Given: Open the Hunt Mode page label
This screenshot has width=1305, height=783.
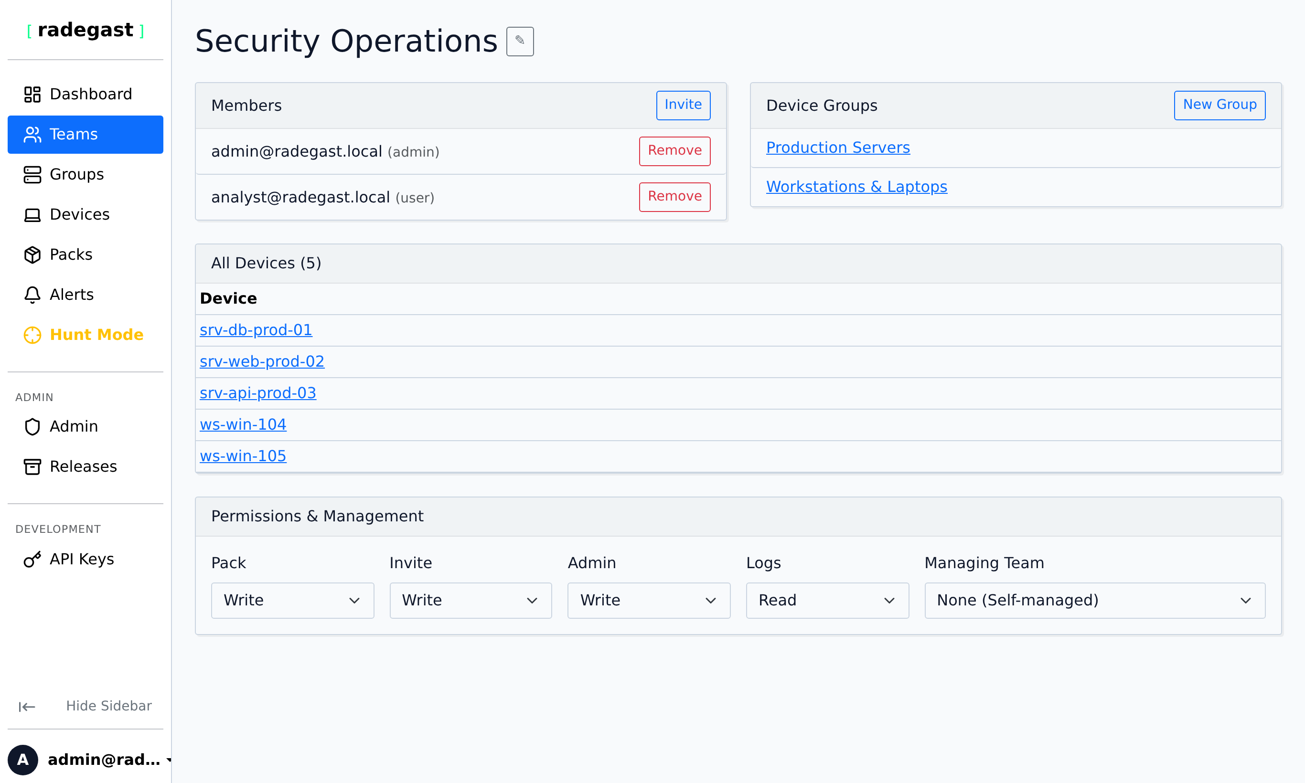Looking at the screenshot, I should pyautogui.click(x=96, y=335).
